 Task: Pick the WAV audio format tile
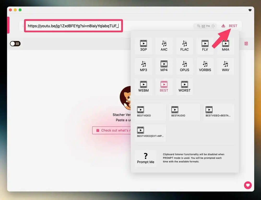point(226,66)
